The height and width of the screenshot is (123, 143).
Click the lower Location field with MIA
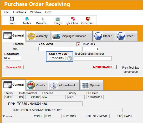pyautogui.click(x=54, y=97)
